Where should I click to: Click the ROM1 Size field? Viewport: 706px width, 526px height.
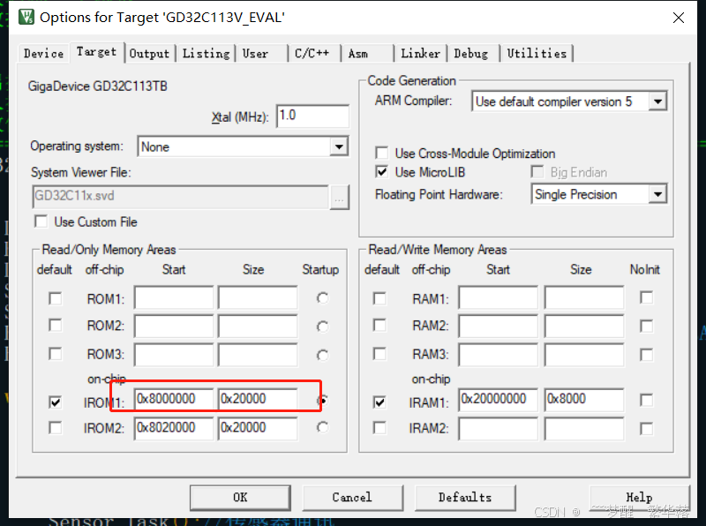click(258, 297)
